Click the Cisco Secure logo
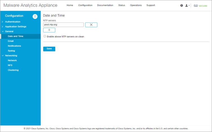The height and width of the screenshot is (132, 212). point(200,6)
